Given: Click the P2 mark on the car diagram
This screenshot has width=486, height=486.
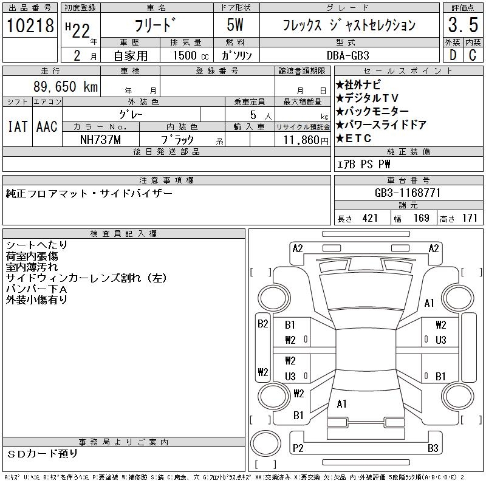Looking at the screenshot, I should [x=298, y=448].
